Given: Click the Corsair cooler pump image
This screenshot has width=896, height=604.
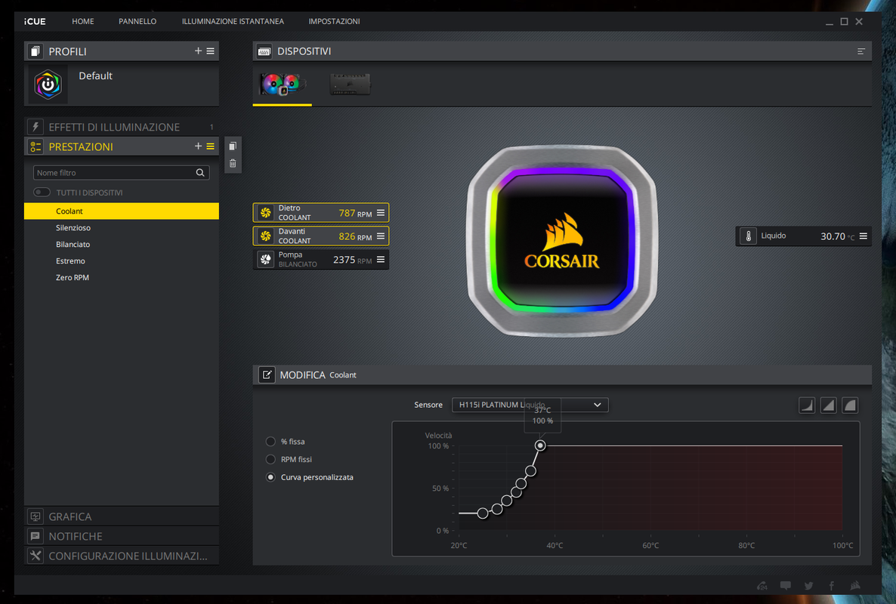Looking at the screenshot, I should 562,241.
